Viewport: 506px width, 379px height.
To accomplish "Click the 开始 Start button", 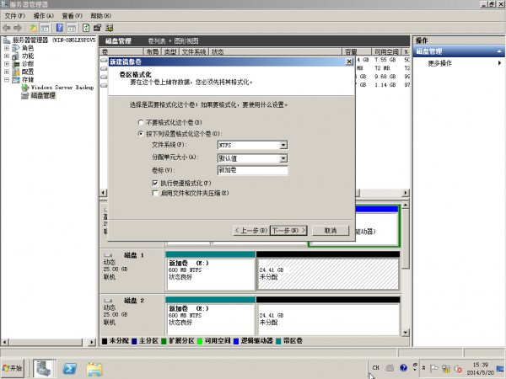I will (x=14, y=368).
